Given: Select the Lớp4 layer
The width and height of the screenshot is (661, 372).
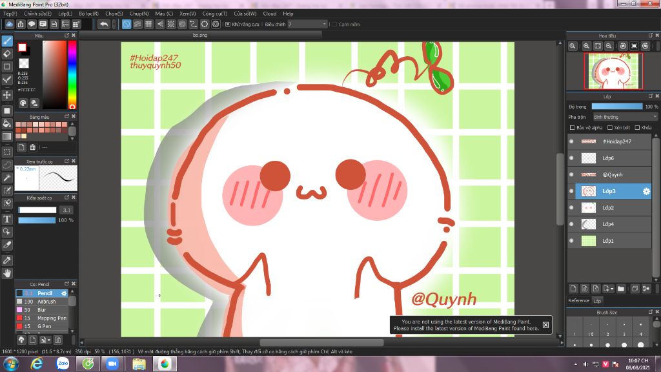Looking at the screenshot, I should pos(609,224).
